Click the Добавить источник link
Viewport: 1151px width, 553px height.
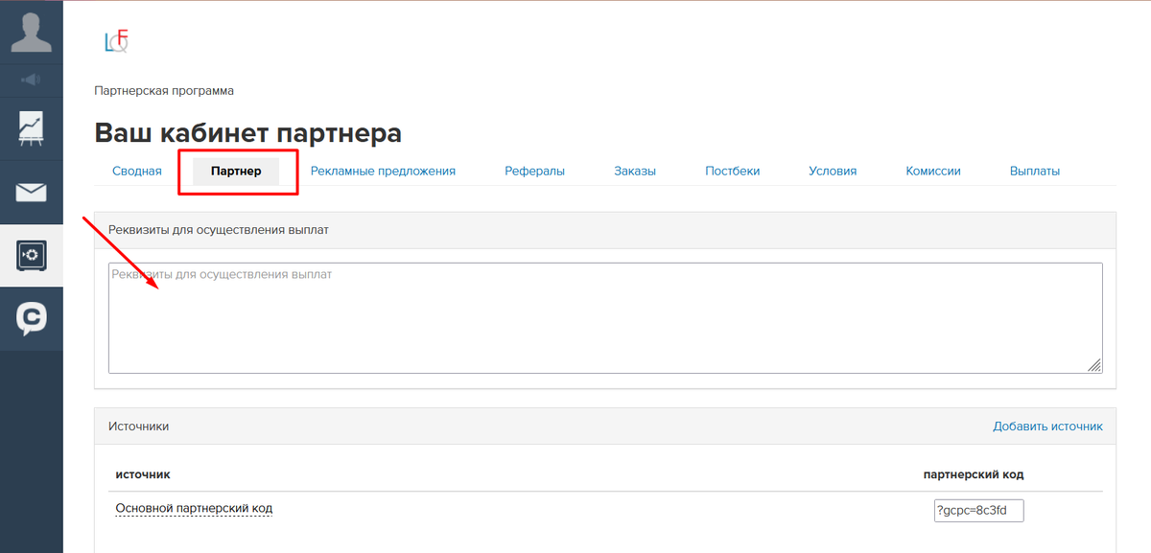pos(1047,426)
